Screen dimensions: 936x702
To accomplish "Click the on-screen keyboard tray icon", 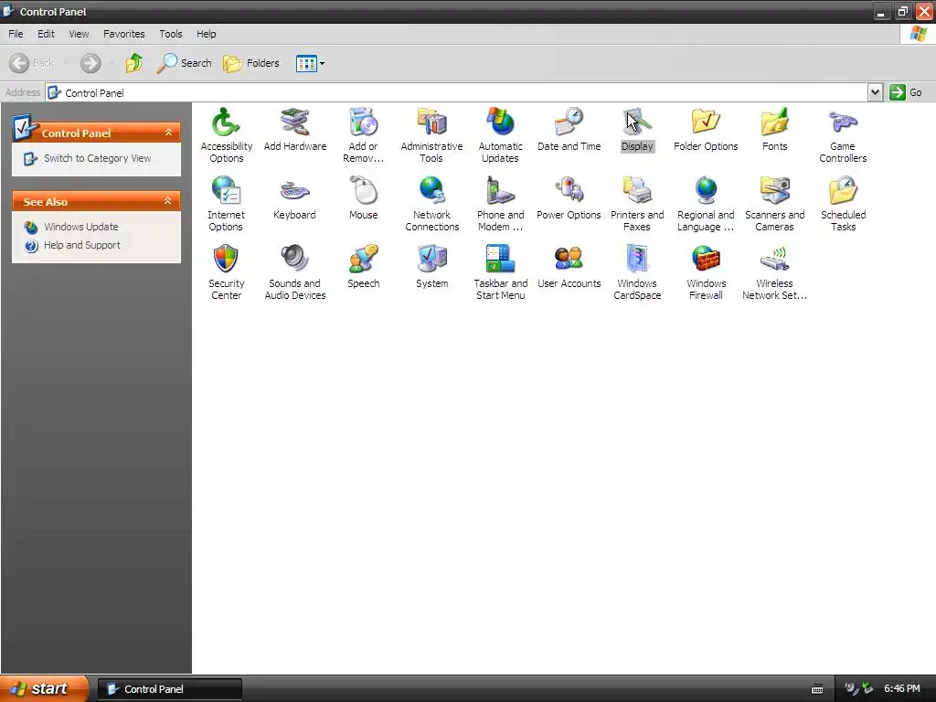I will point(817,689).
